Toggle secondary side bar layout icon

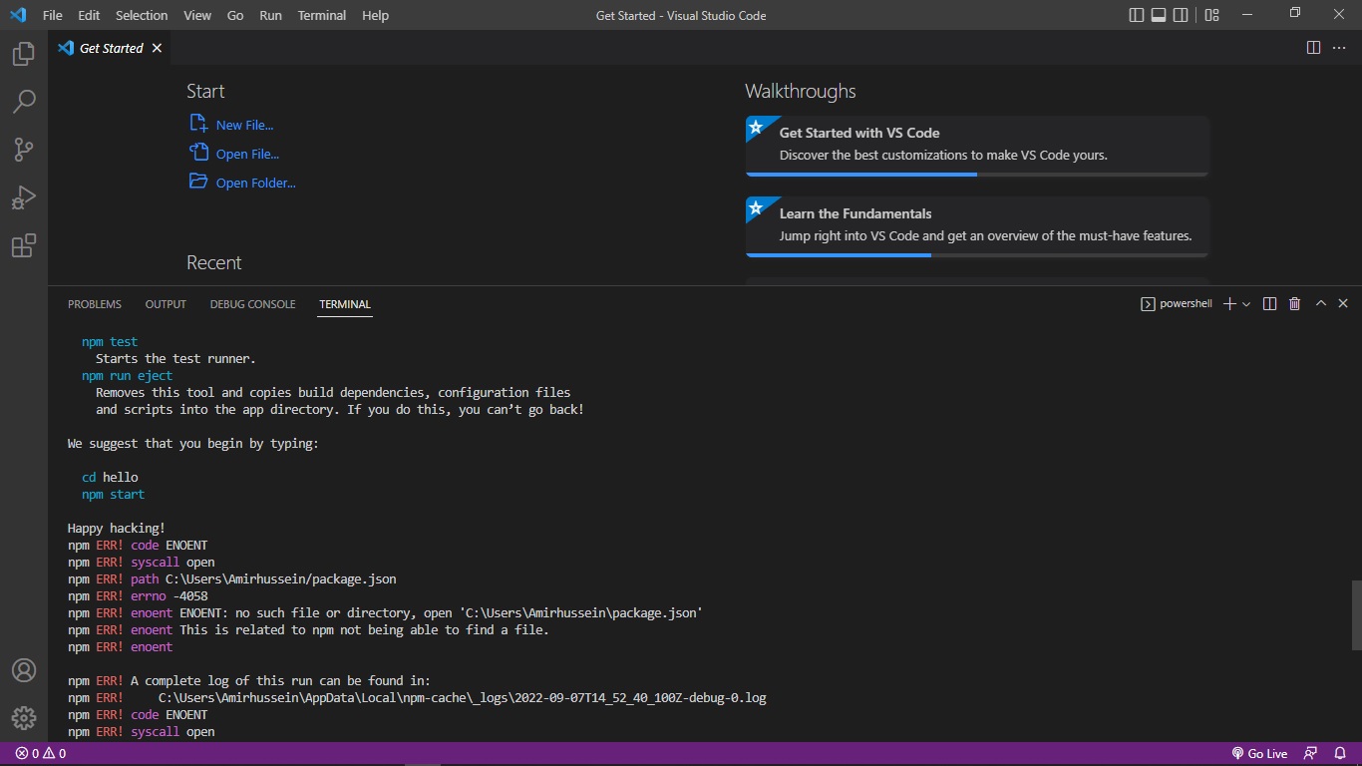pyautogui.click(x=1181, y=15)
